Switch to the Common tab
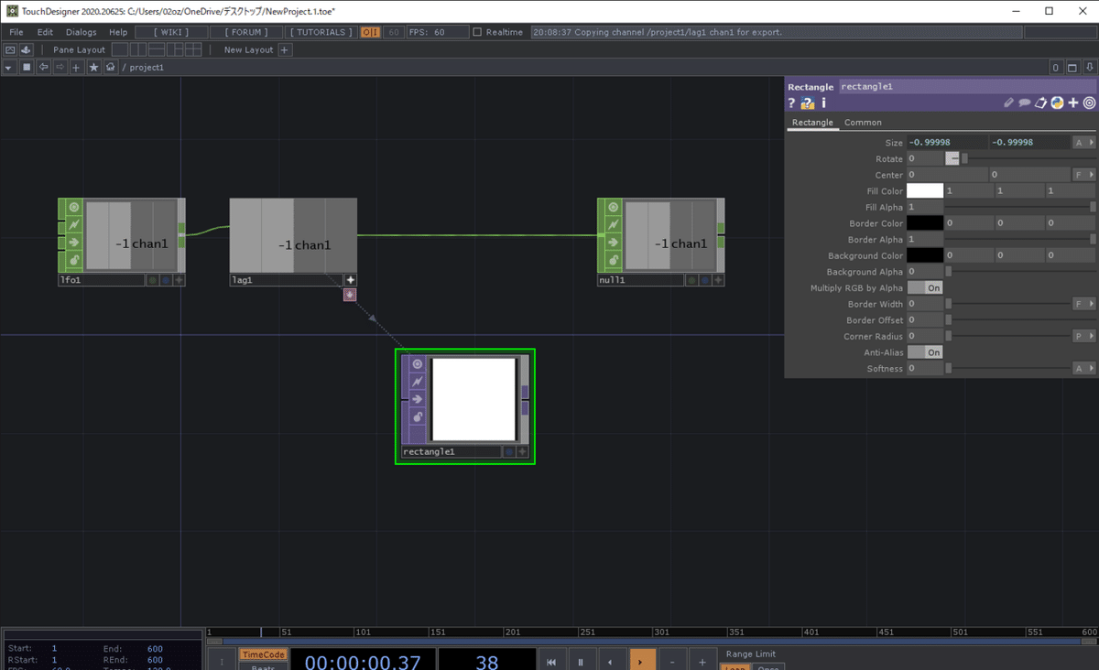 [x=862, y=122]
